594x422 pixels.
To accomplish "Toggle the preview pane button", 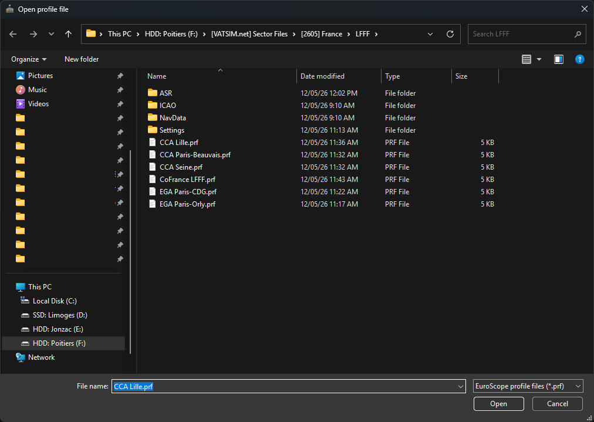I will click(559, 59).
